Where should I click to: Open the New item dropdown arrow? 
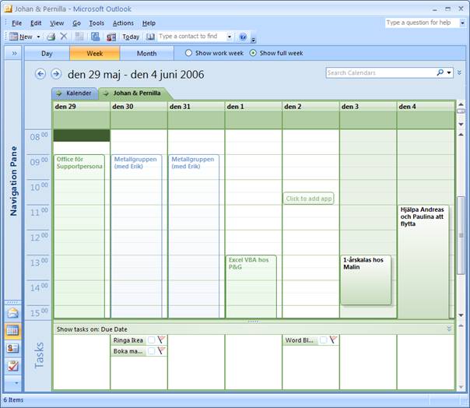pos(38,37)
